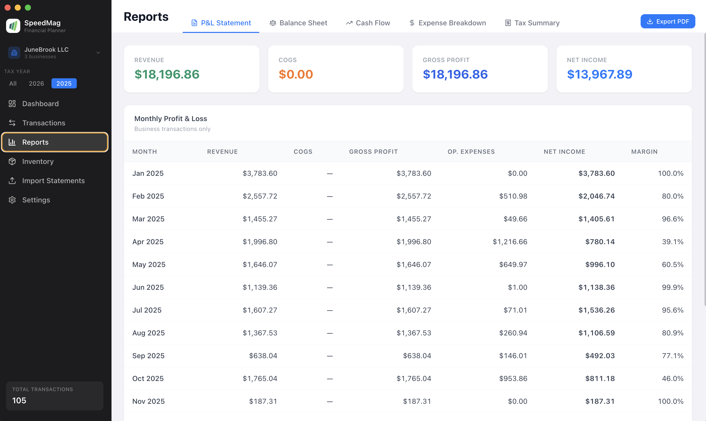Click the JuneBrook LLC building icon
The height and width of the screenshot is (421, 706).
[14, 53]
